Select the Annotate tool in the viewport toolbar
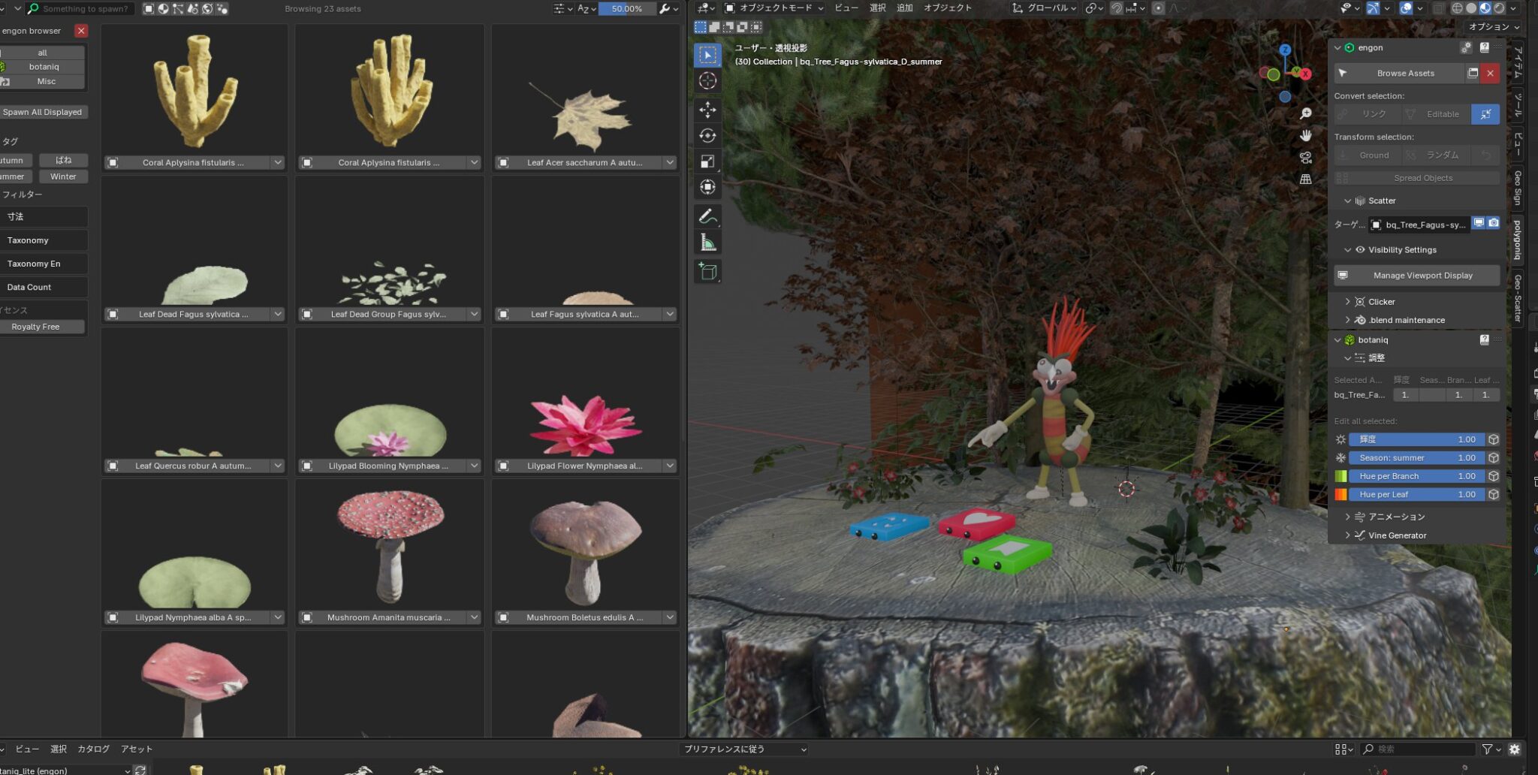This screenshot has width=1538, height=775. (709, 216)
